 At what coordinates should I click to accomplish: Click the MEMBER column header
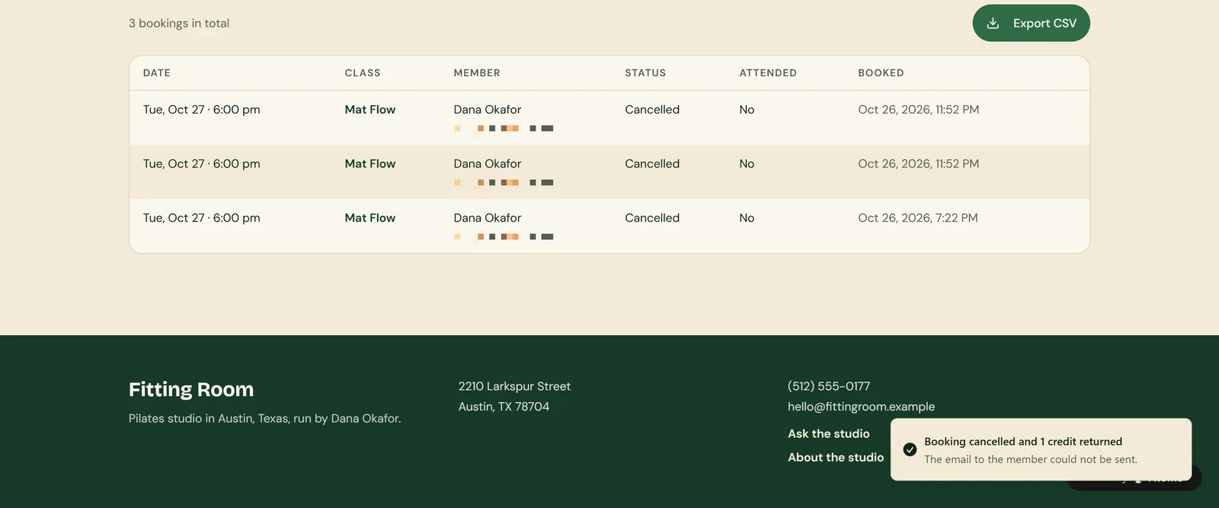pyautogui.click(x=477, y=73)
